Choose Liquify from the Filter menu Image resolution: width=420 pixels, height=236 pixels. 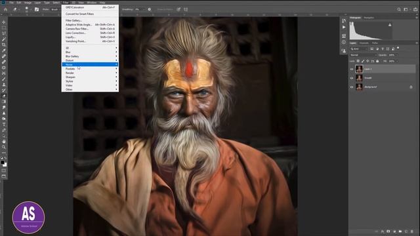(x=91, y=37)
